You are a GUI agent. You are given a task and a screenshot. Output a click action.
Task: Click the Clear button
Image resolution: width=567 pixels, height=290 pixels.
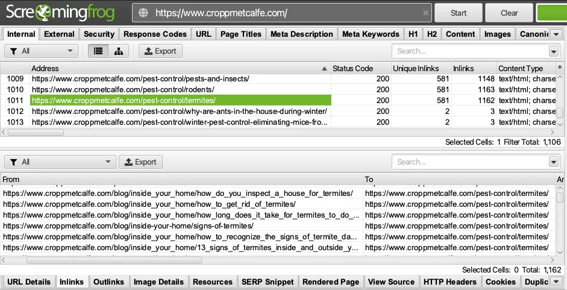coord(509,13)
